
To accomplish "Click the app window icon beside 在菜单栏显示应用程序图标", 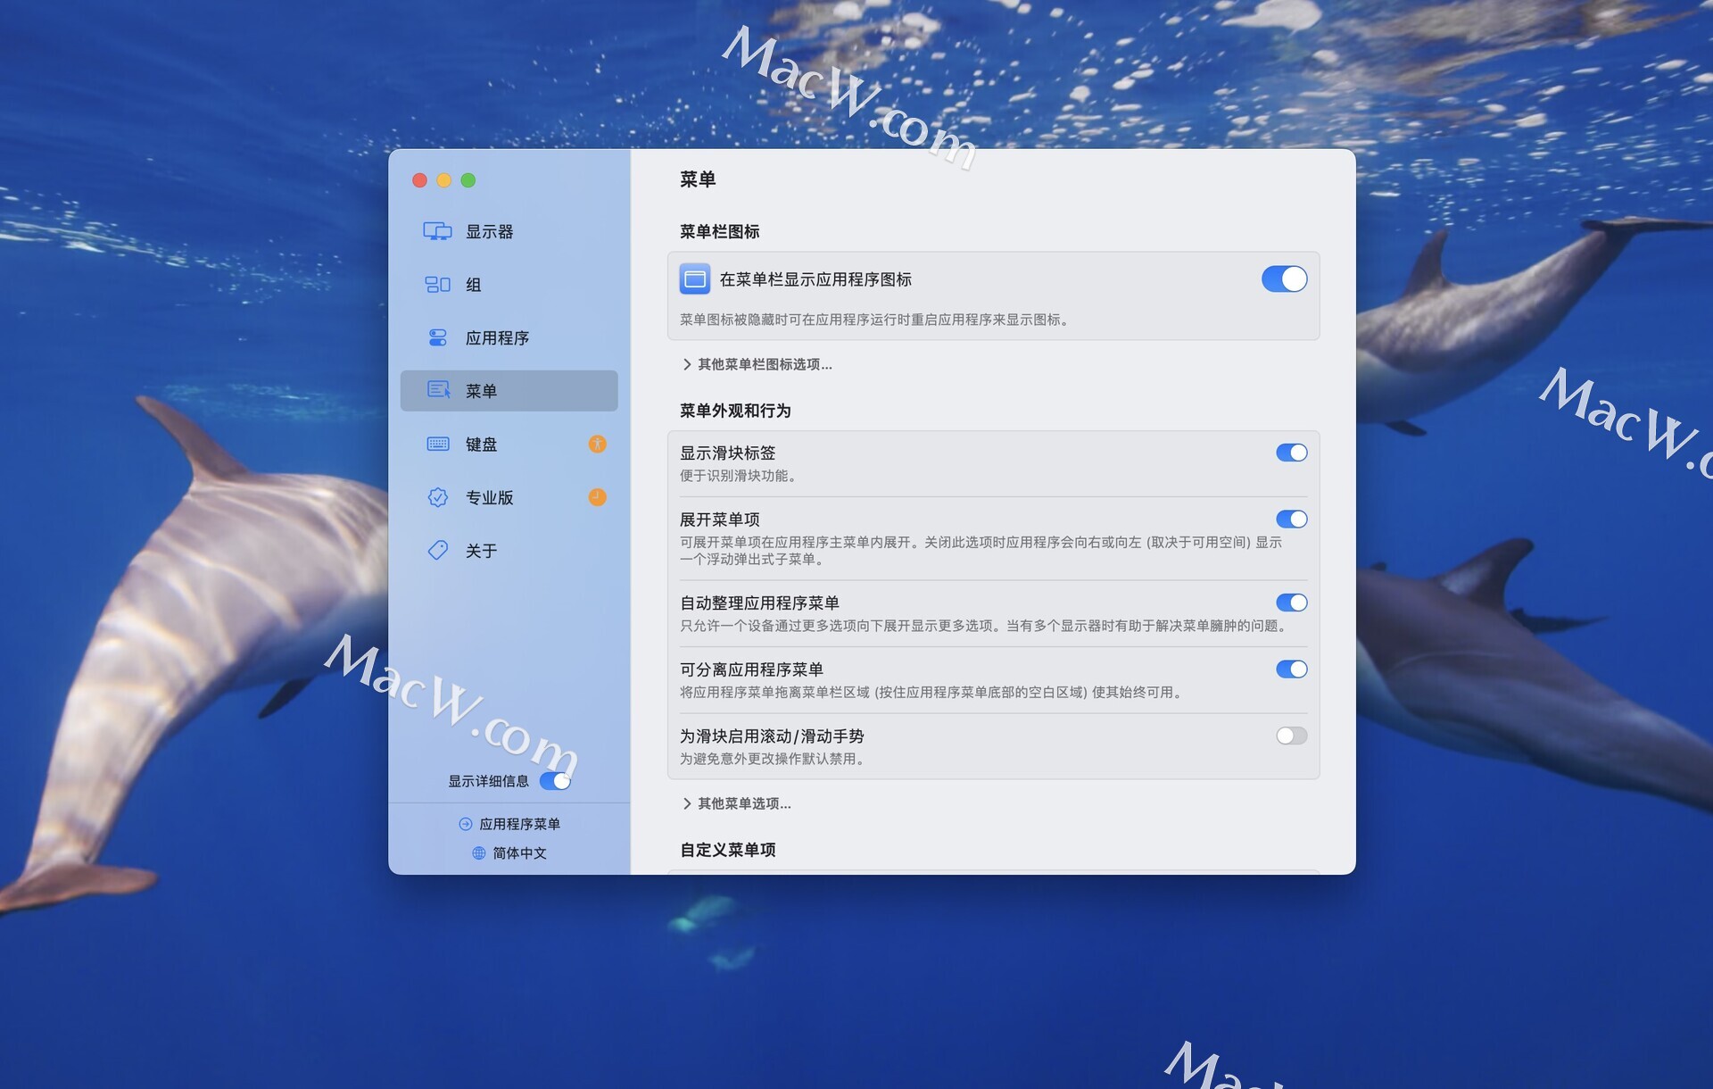I will tap(695, 279).
